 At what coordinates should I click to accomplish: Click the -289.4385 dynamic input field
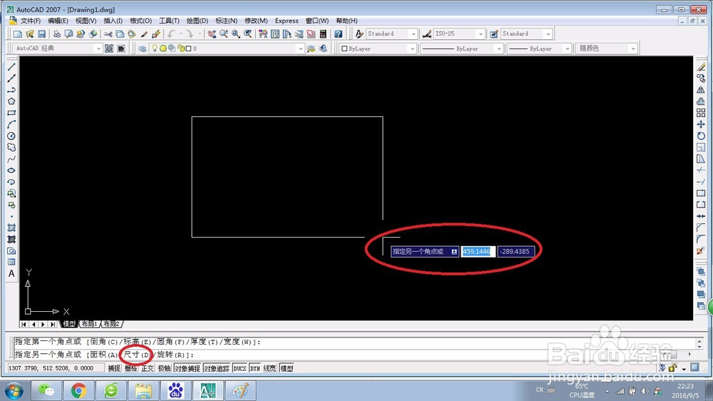click(x=515, y=251)
